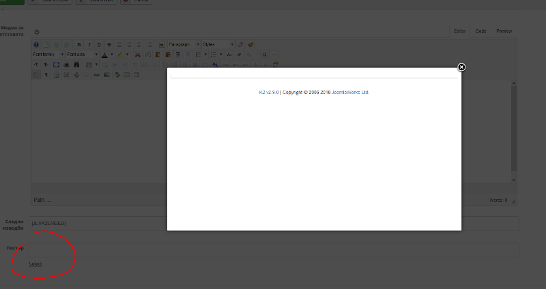This screenshot has height=289, width=546.
Task: Click the Bullet list icon
Action: coord(214,55)
